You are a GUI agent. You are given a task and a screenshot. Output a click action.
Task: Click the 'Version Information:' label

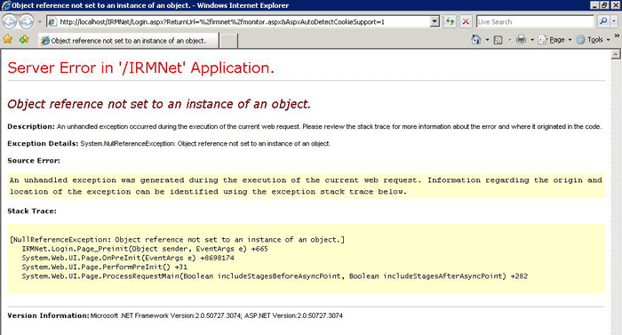(48, 315)
